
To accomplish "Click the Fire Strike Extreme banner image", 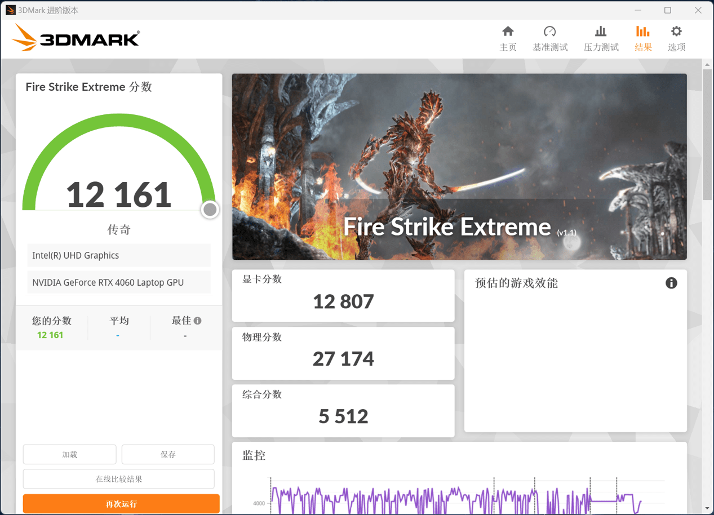I will click(459, 167).
